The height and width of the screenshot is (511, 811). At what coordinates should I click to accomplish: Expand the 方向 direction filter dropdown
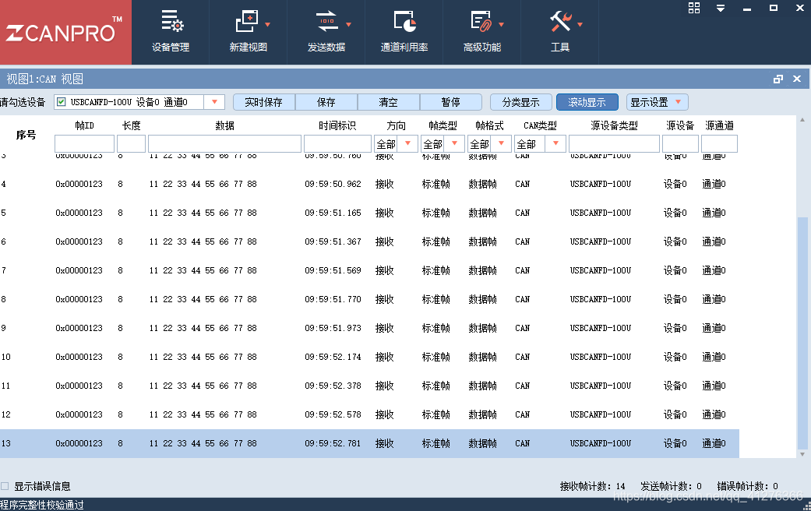(x=408, y=143)
